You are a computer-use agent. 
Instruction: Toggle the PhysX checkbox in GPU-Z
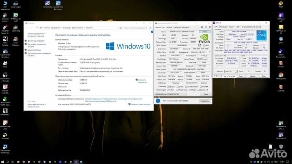[190, 90]
